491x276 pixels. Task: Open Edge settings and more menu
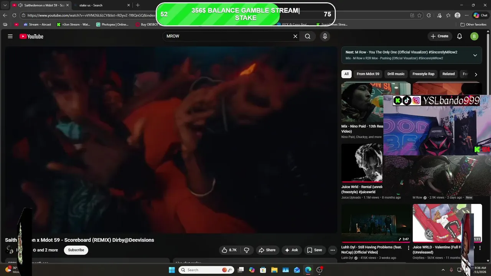point(466,15)
